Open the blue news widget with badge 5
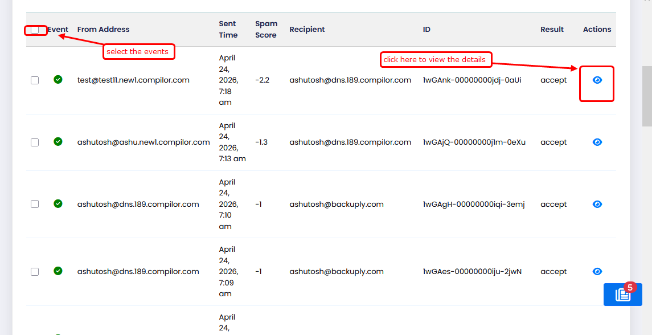 (x=622, y=295)
